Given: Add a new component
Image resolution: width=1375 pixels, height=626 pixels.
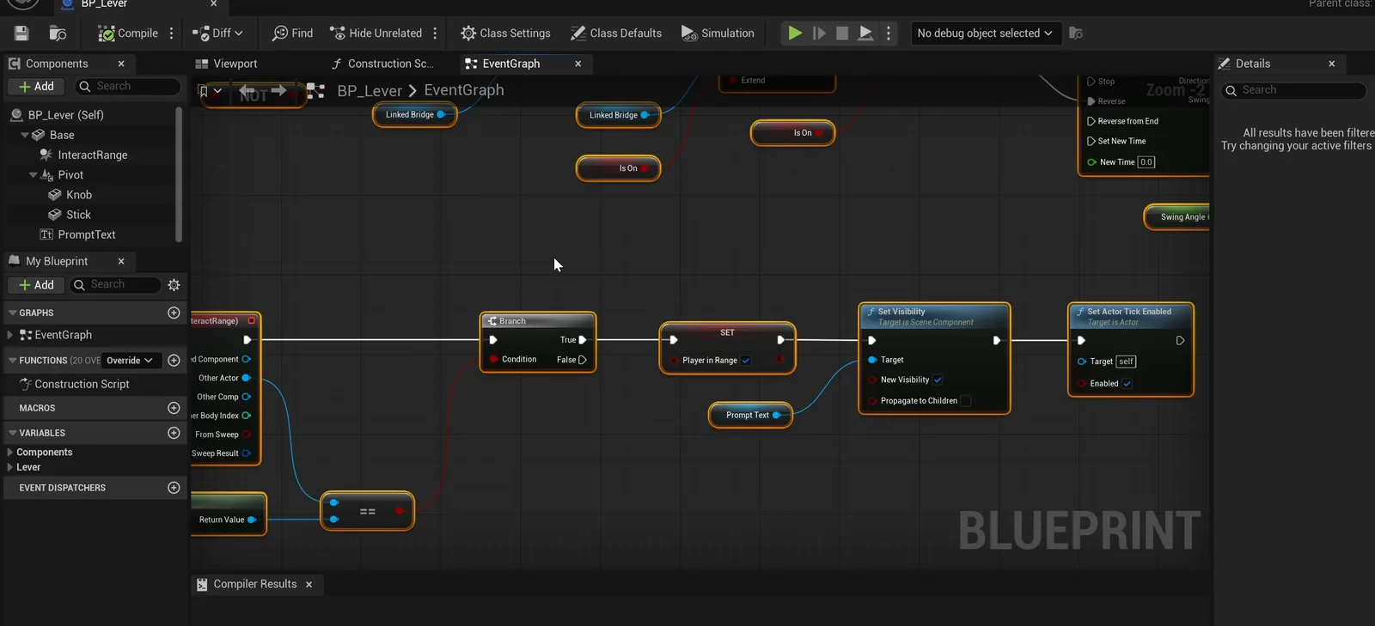Looking at the screenshot, I should [x=36, y=87].
